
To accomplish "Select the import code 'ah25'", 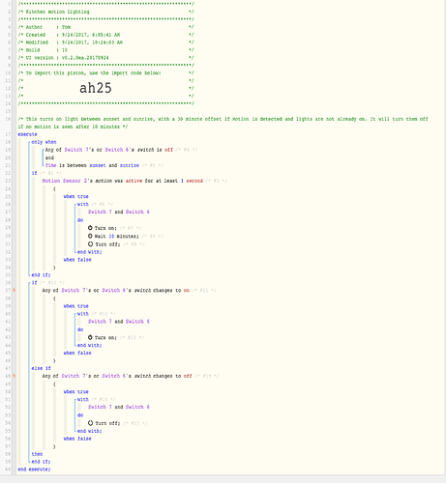I will pyautogui.click(x=96, y=88).
